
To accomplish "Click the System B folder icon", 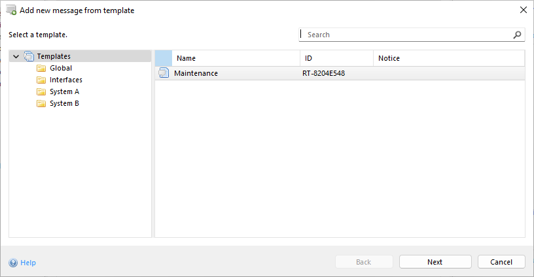I will [41, 104].
